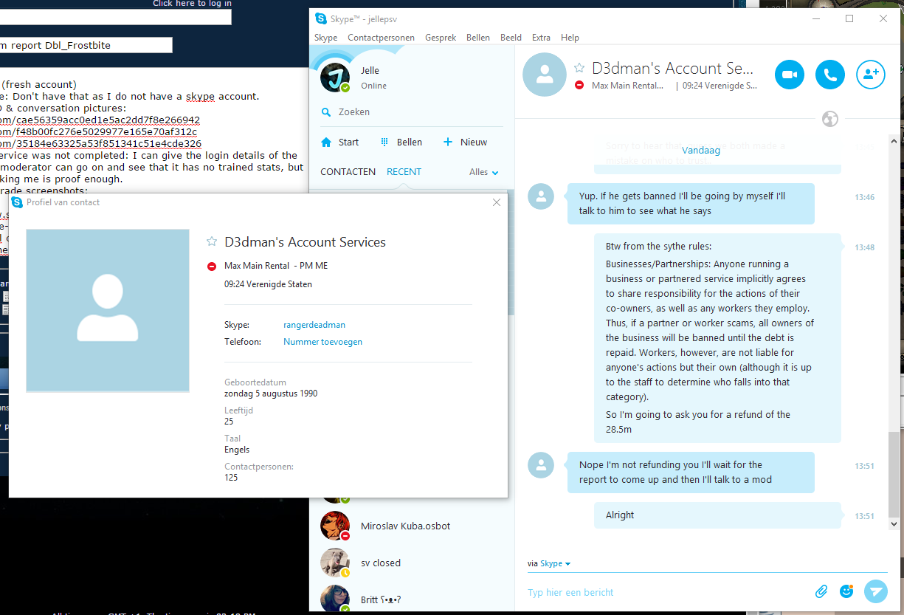This screenshot has width=904, height=615.
Task: Click the birthdate 'zondag 5 augustus 1990'
Action: [x=271, y=394]
